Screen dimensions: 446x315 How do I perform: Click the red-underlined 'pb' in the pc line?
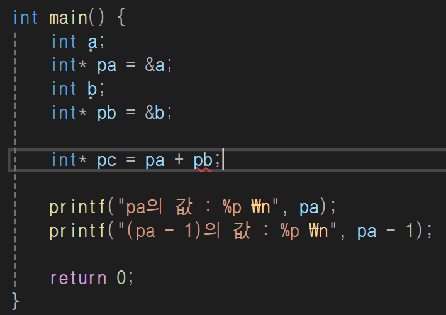pos(203,161)
